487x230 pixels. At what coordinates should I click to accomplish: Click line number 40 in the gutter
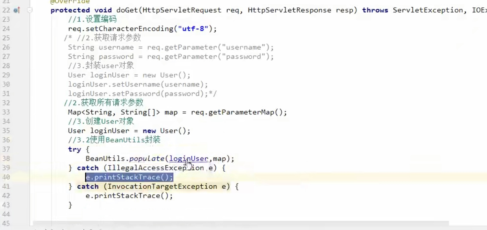(6, 177)
